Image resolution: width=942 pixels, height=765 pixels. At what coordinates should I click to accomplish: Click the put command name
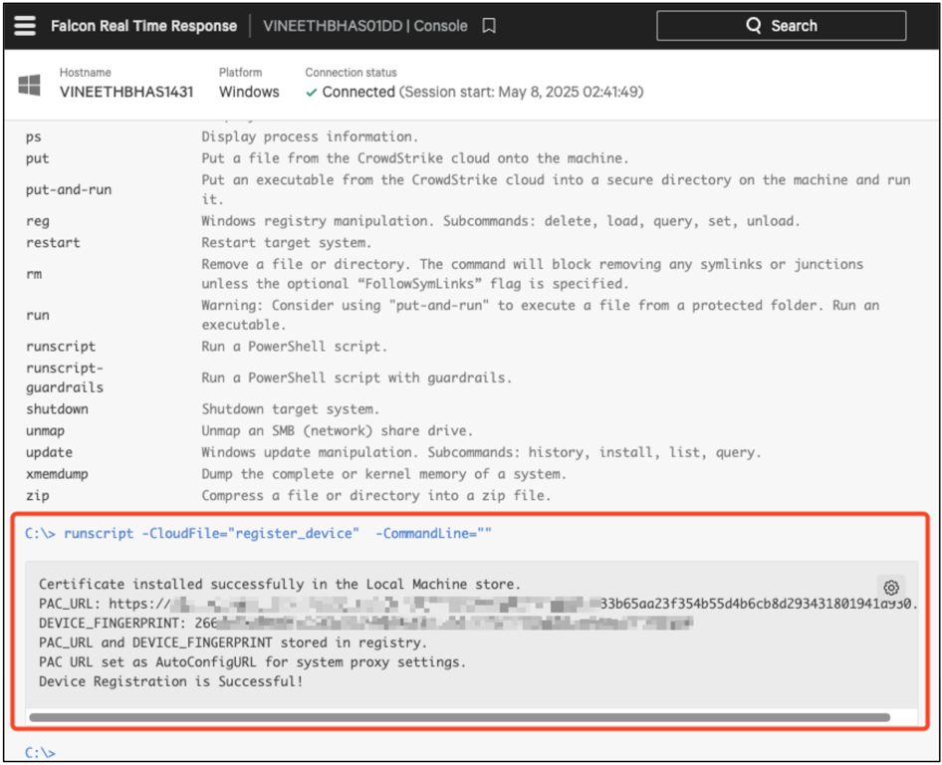click(x=37, y=158)
